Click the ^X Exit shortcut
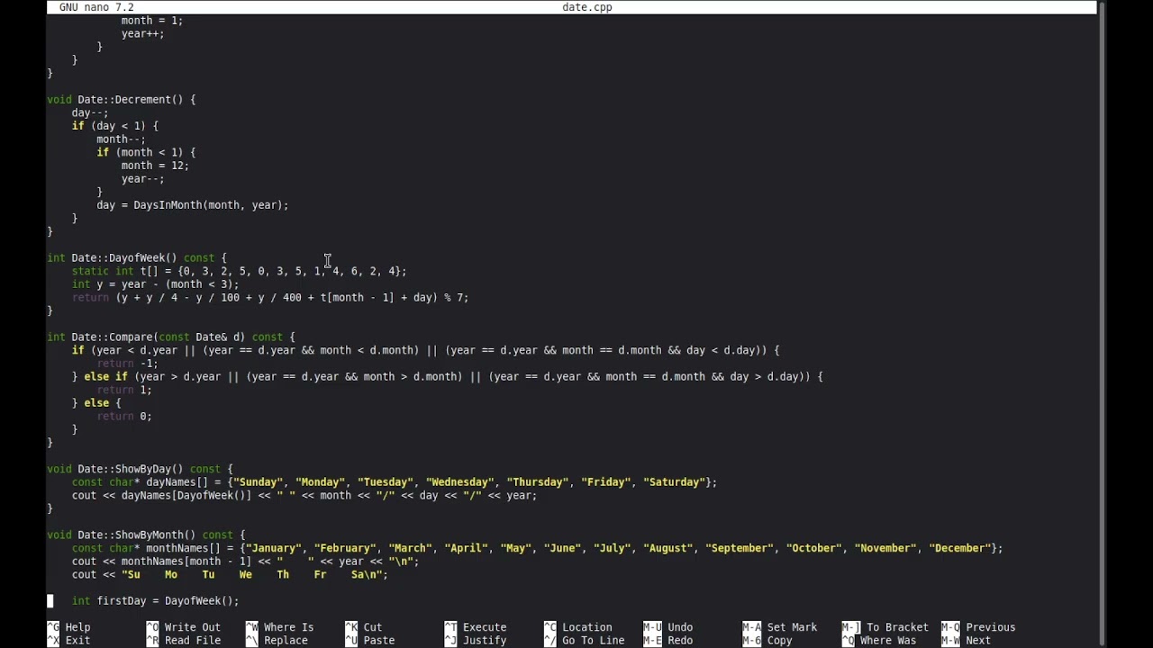The image size is (1153, 648). point(68,641)
